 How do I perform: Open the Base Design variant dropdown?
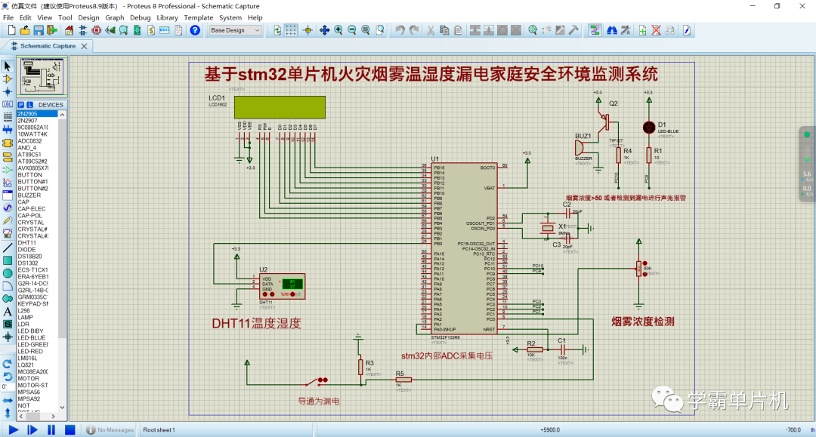[235, 30]
